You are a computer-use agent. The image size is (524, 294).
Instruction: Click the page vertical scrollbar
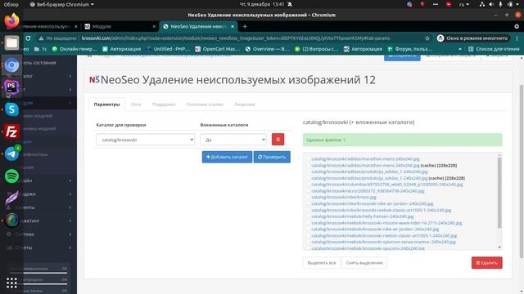coord(522,171)
